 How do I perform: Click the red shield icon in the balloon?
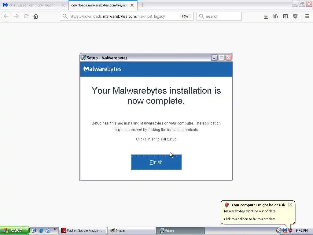point(226,205)
